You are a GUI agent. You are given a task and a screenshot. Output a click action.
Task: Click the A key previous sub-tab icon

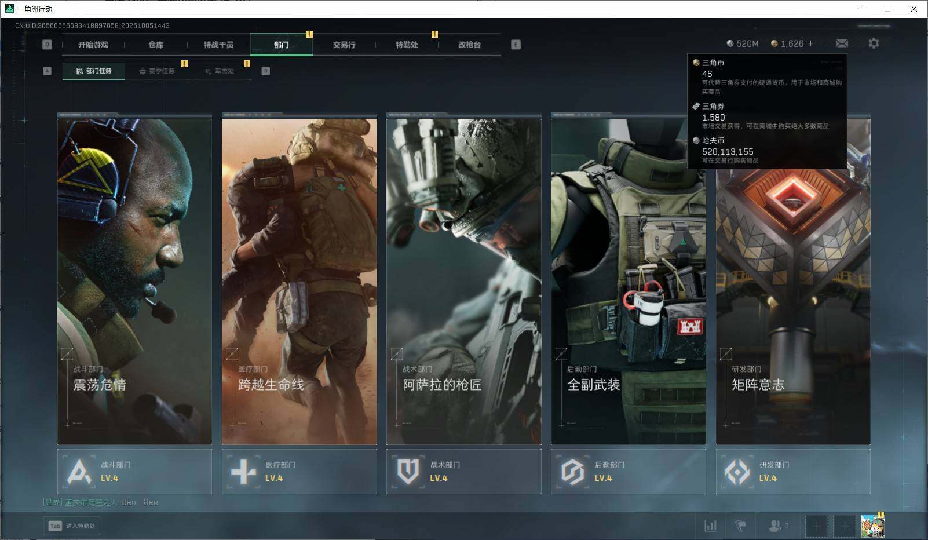coord(47,71)
